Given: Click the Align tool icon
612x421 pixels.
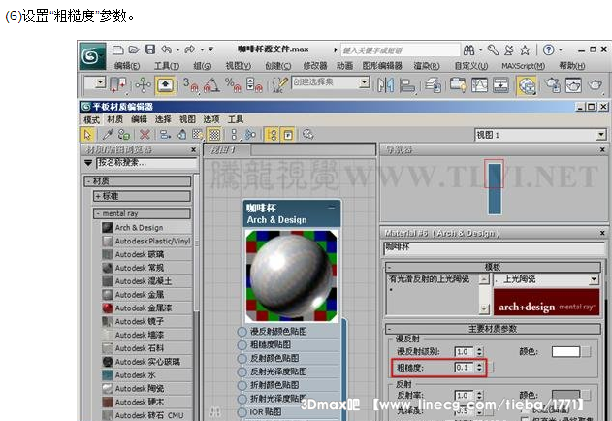Looking at the screenshot, I should [407, 84].
